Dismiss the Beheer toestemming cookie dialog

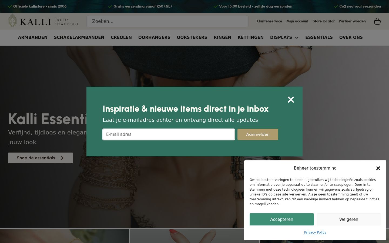[x=378, y=168]
